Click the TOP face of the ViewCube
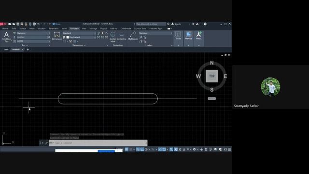Viewport: 309px width, 174px height. click(212, 76)
